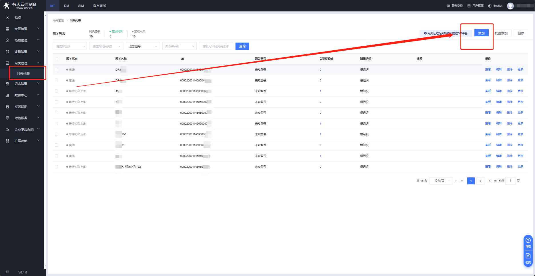
Task: Click the SN or gateway name input field
Action: point(216,46)
